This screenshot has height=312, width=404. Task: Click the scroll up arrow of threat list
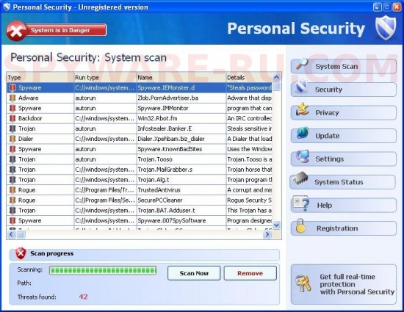point(276,77)
